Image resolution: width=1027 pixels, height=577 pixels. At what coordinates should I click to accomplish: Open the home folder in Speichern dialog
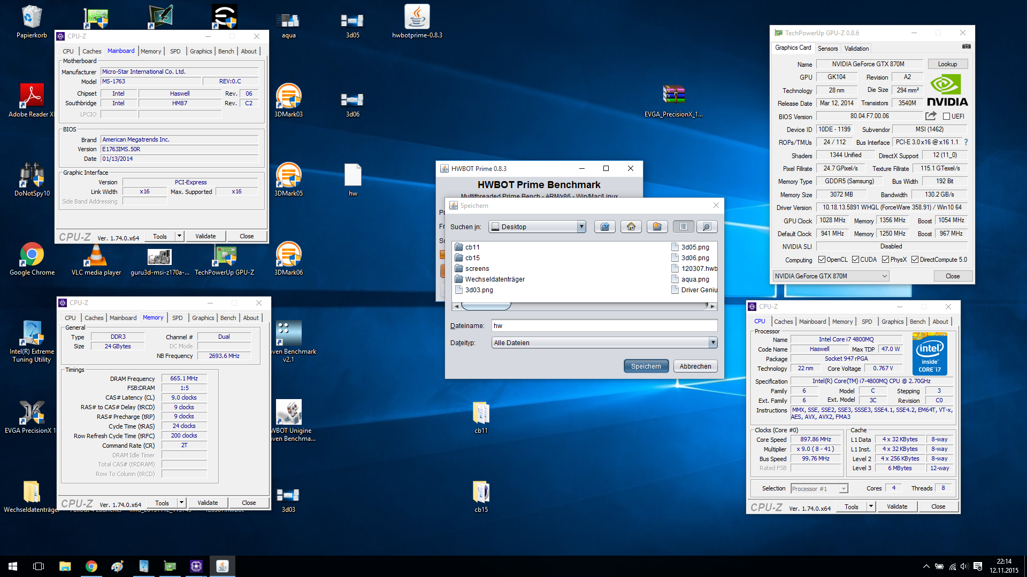pos(631,227)
